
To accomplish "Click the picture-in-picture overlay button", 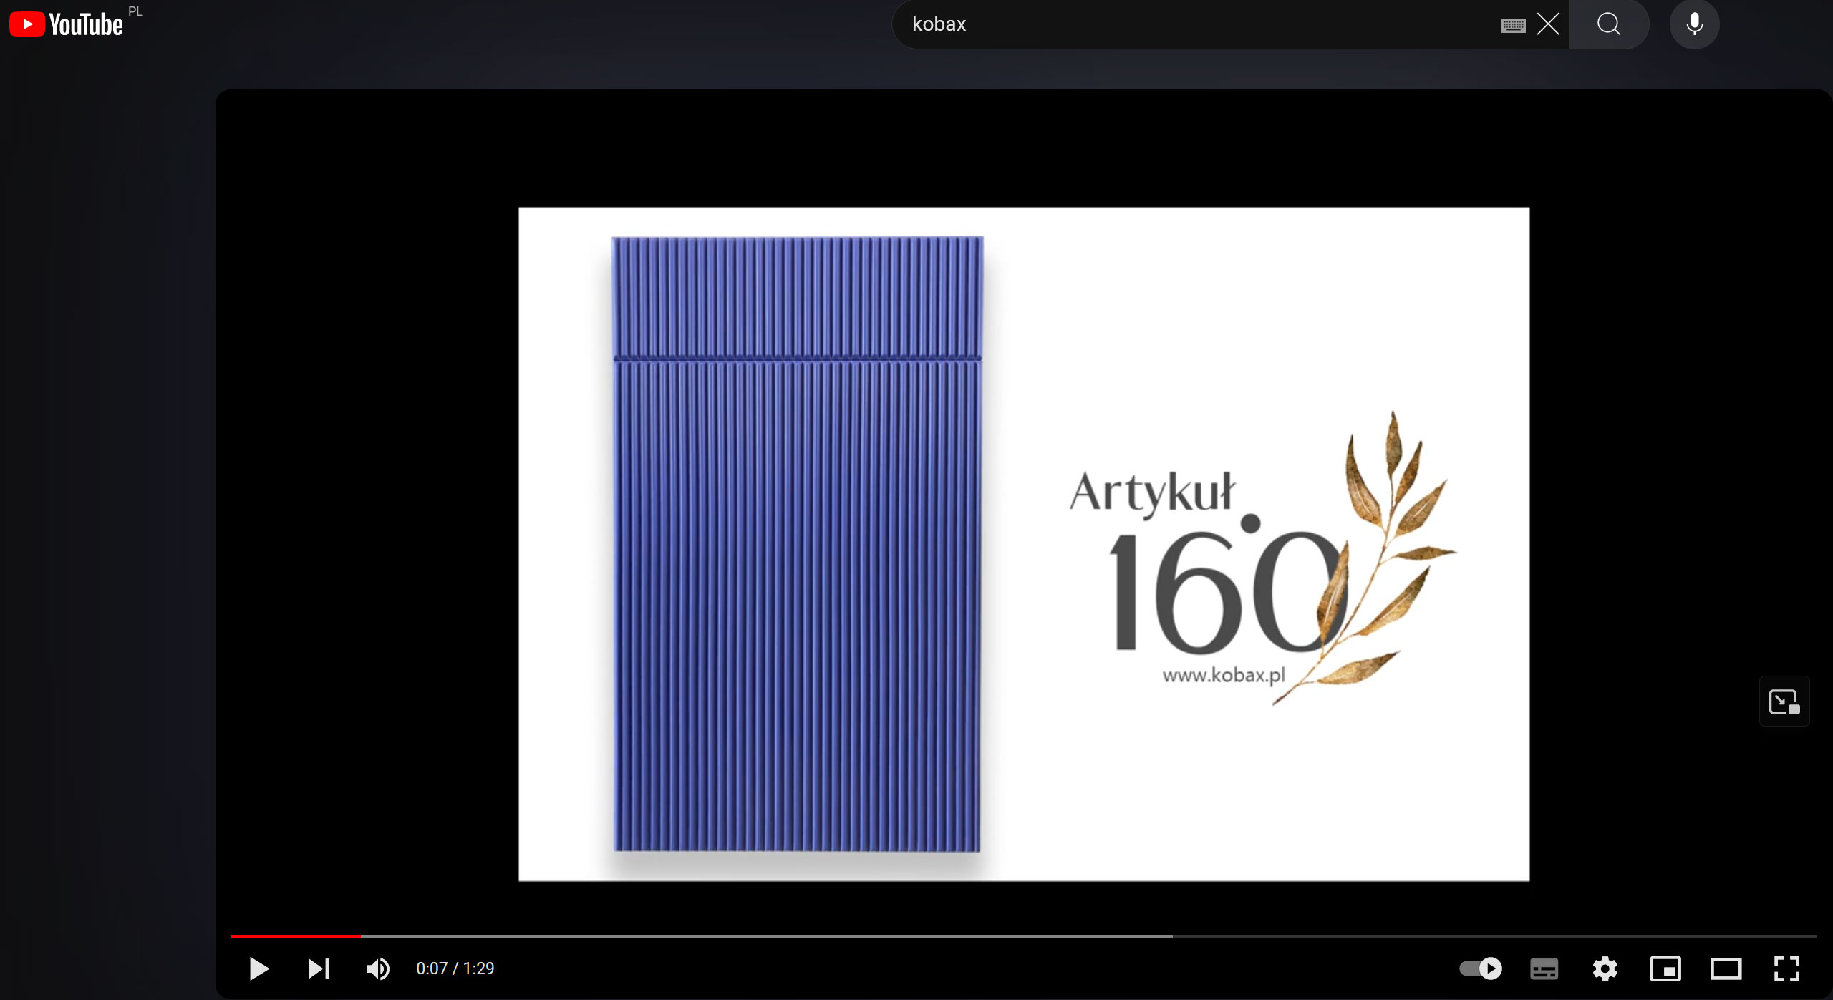I will [x=1784, y=702].
